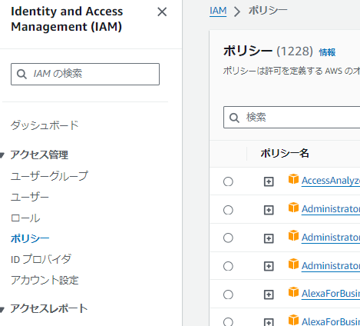This screenshot has height=326, width=360.
Task: Click the first AlexaForBusiness orange box icon
Action: pyautogui.click(x=293, y=292)
